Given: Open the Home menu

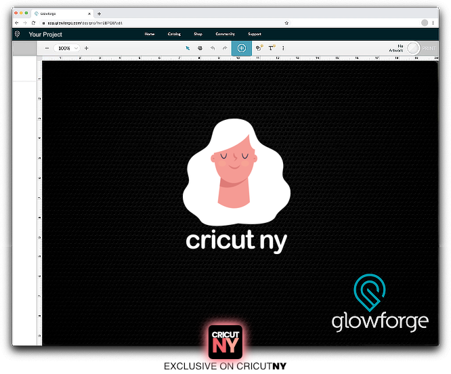Looking at the screenshot, I should coord(150,34).
